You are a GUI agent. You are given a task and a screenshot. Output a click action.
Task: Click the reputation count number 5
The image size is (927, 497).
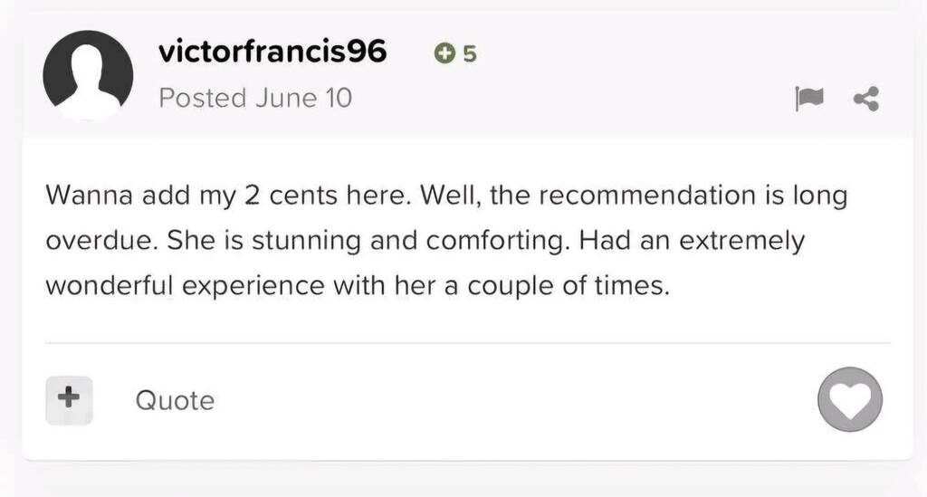[x=469, y=54]
